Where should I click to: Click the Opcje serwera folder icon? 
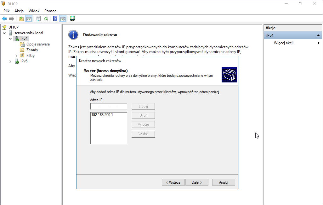click(22, 44)
